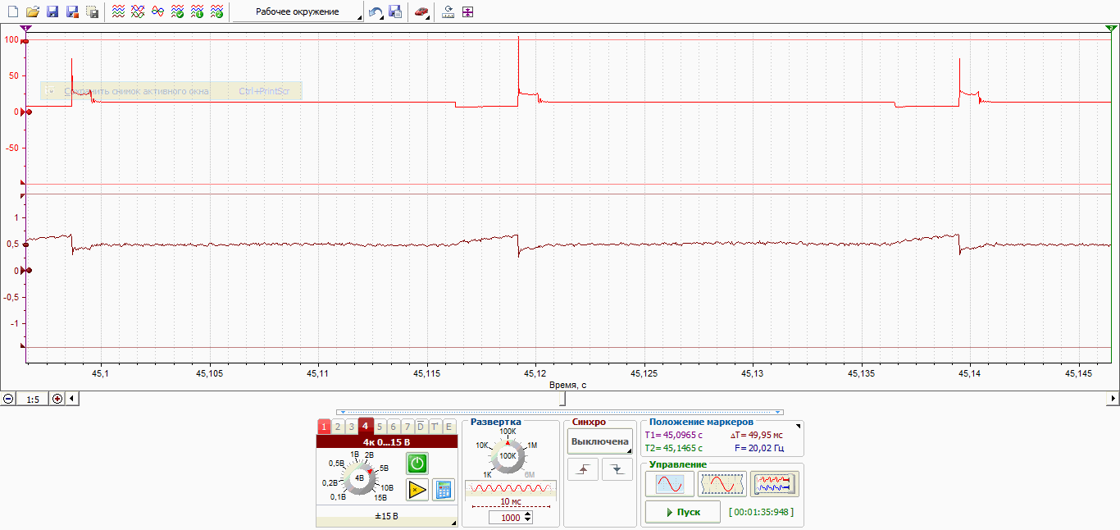Click the waveforms icon with green checkmark
This screenshot has width=1120, height=530.
[x=178, y=12]
